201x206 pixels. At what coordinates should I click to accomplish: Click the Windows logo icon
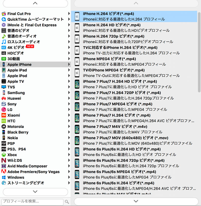pos(4,177)
